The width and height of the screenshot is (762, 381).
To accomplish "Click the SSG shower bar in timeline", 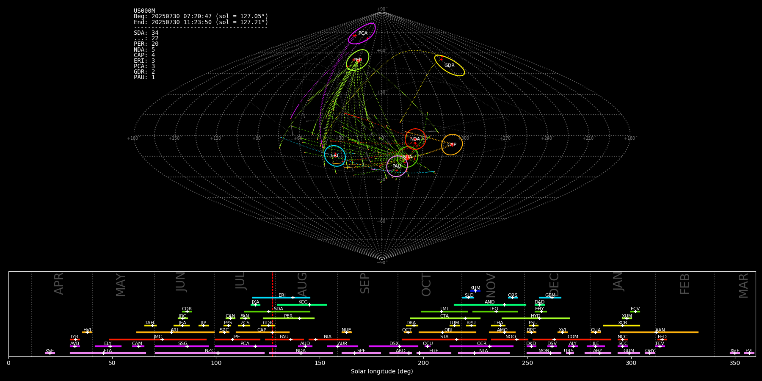I will pos(182,346).
